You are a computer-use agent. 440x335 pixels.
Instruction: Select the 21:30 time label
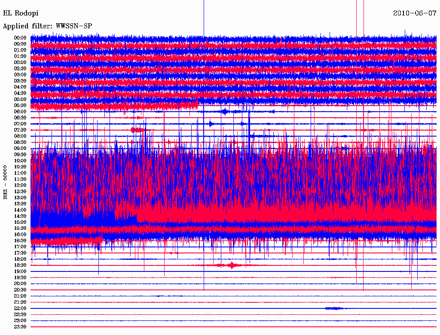pyautogui.click(x=20, y=302)
